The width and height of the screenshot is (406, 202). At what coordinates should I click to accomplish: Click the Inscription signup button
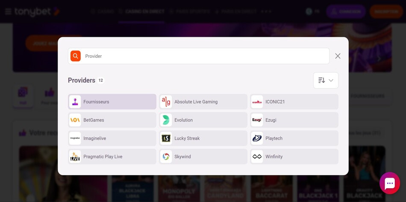point(386,12)
